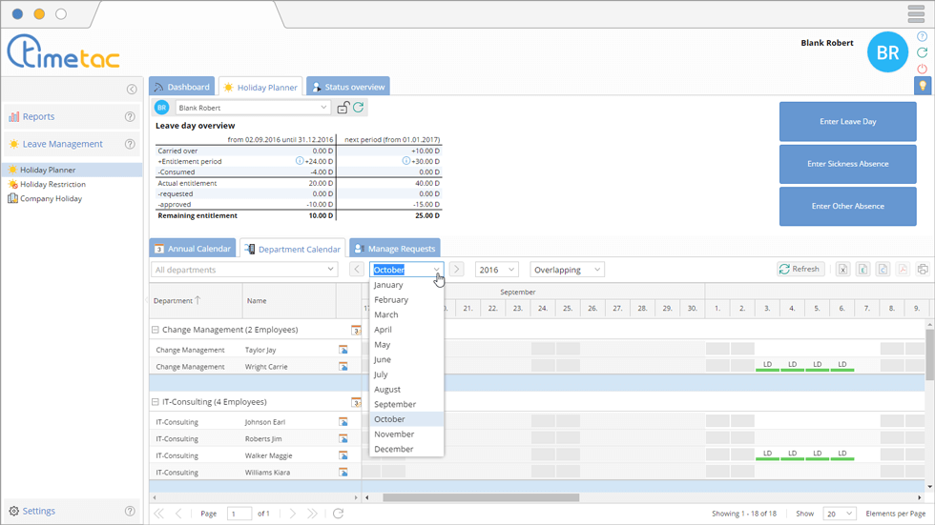
Task: Click the Excel export icon
Action: tap(843, 270)
